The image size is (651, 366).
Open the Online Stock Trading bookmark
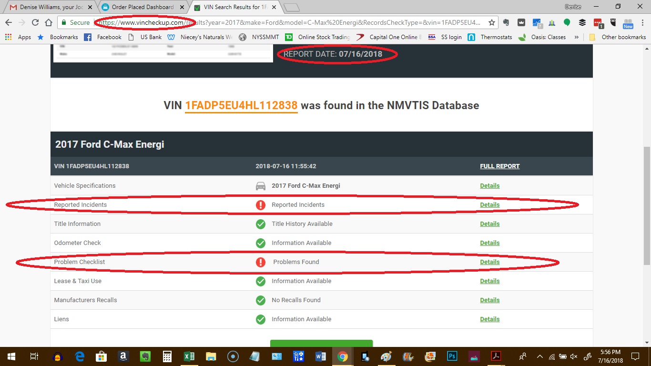pyautogui.click(x=317, y=37)
